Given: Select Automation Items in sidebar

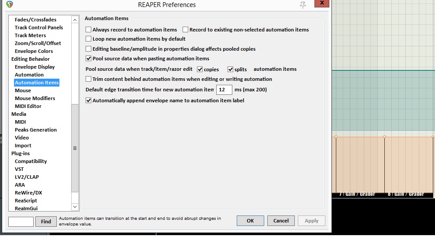Looking at the screenshot, I should coord(37,83).
